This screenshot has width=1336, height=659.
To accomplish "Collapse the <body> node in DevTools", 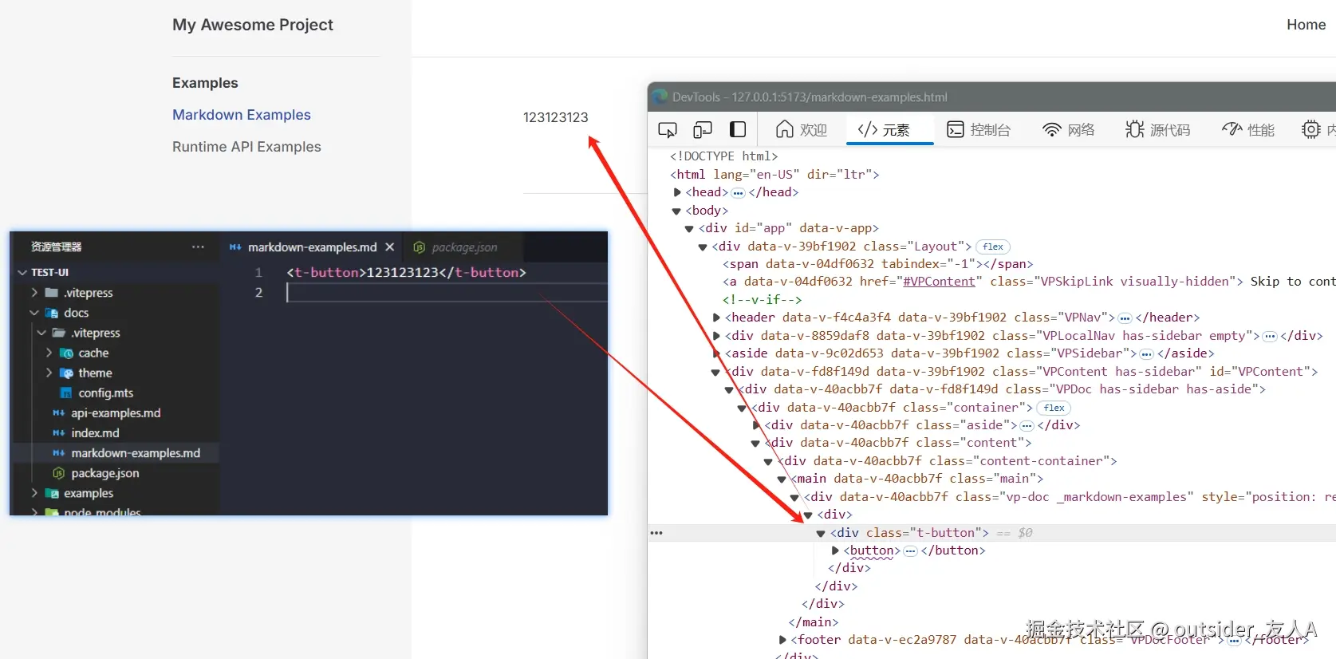I will tap(676, 211).
